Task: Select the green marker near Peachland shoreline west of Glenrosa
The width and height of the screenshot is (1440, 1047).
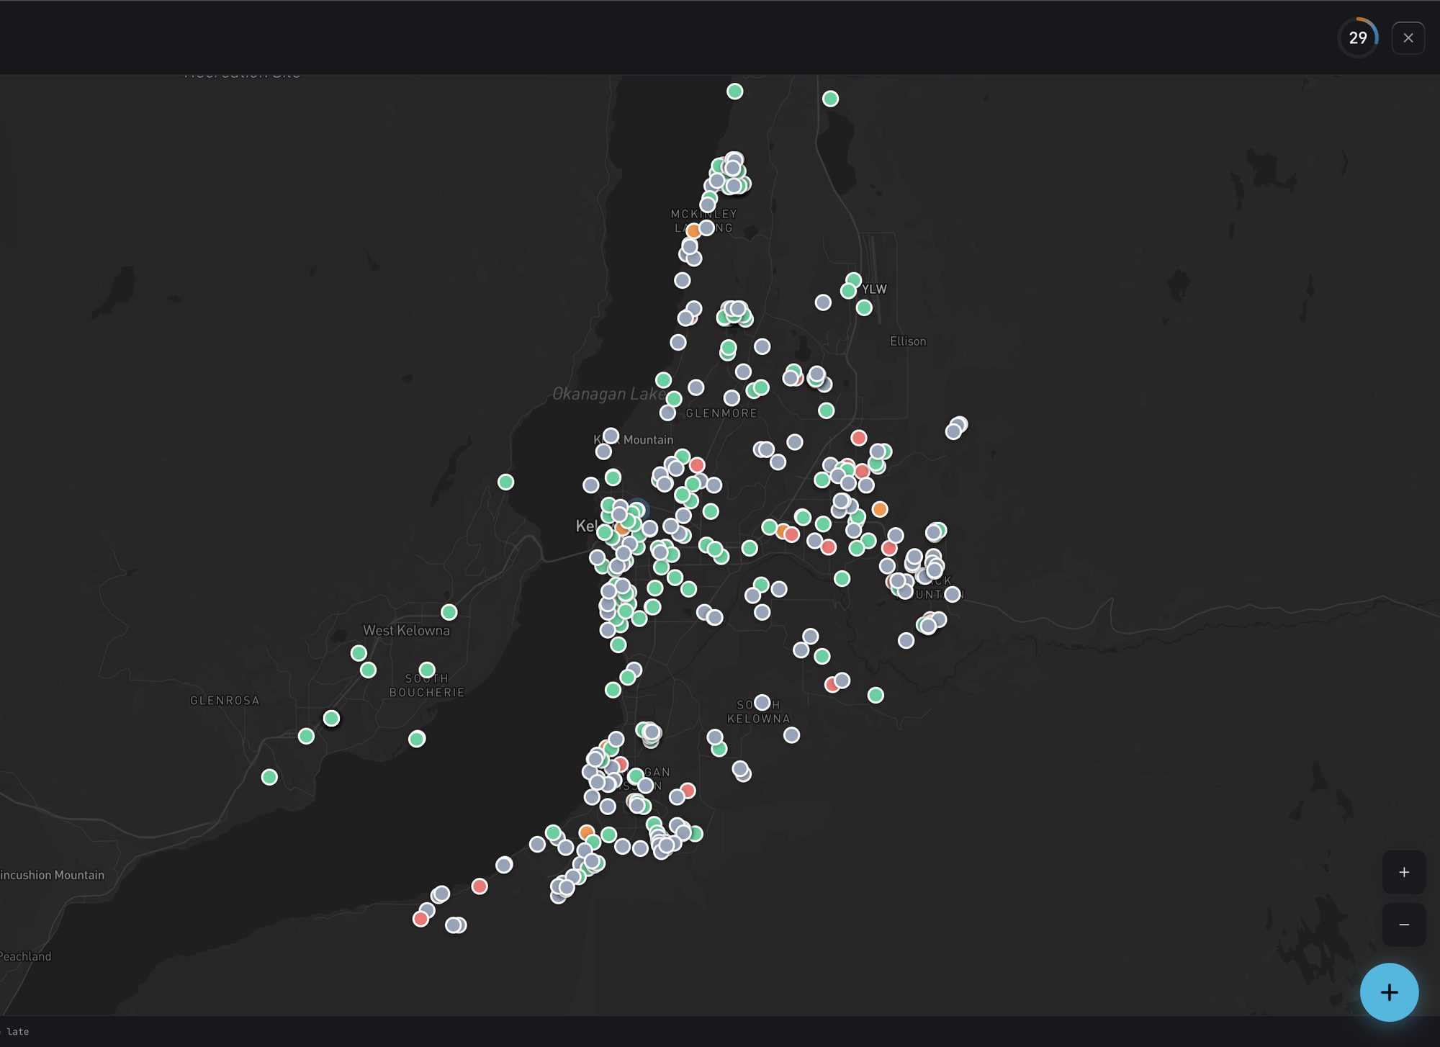Action: click(269, 777)
